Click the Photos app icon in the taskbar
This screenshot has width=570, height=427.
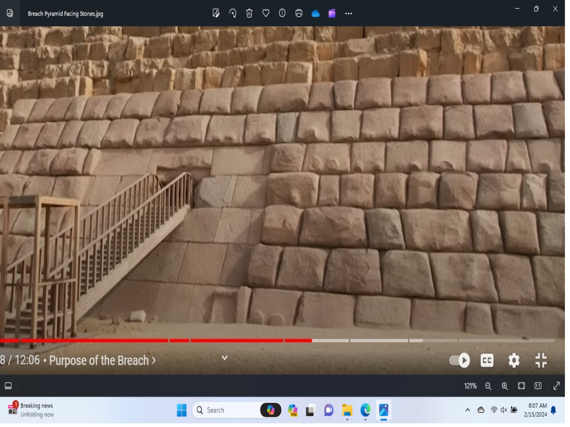[387, 414]
